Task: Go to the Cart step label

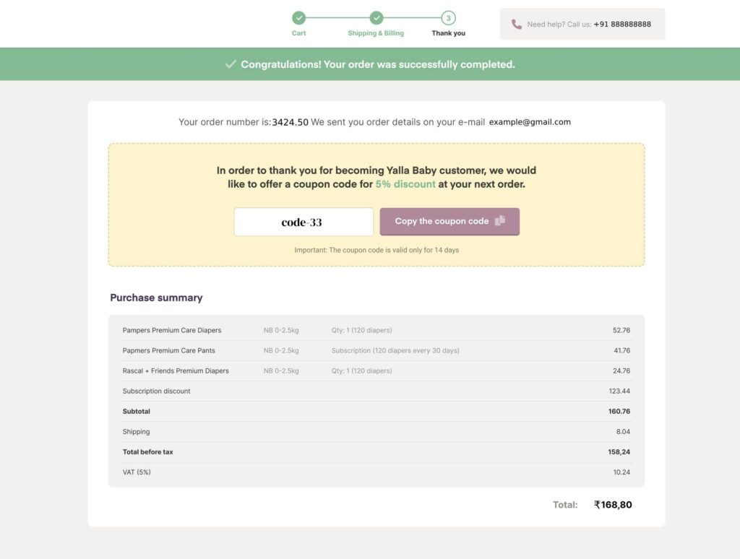Action: click(299, 33)
